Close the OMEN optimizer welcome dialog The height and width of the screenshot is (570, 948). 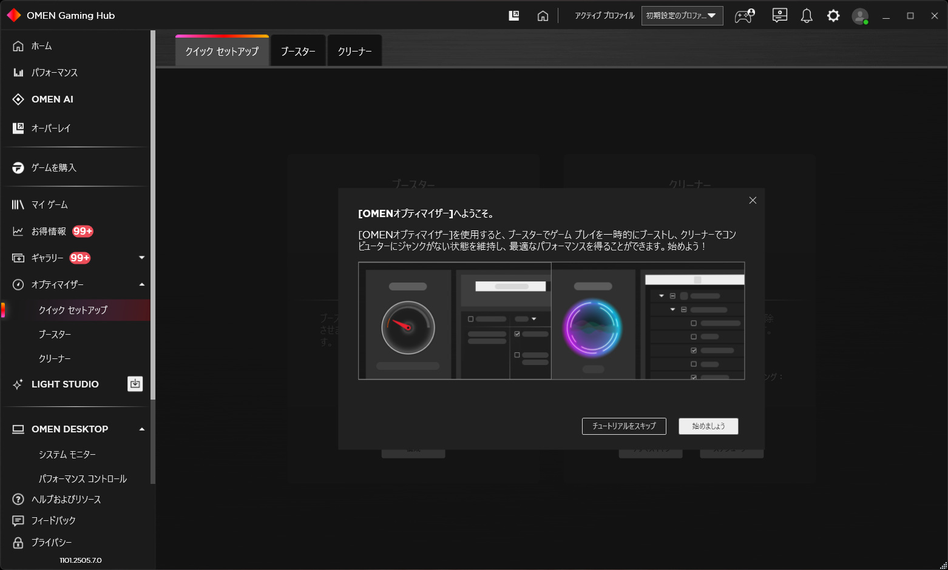coord(753,201)
